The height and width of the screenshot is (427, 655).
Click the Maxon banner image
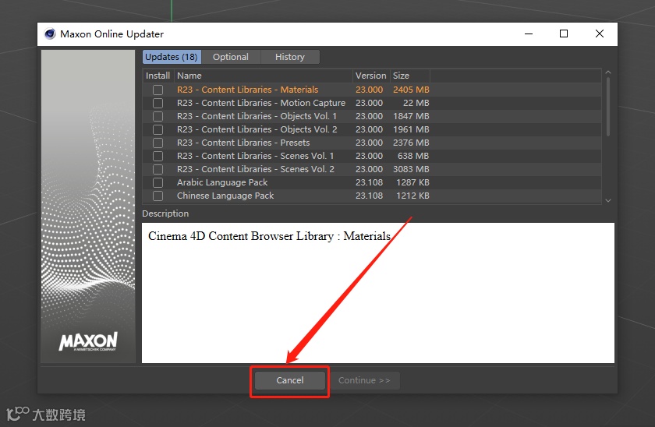88,206
